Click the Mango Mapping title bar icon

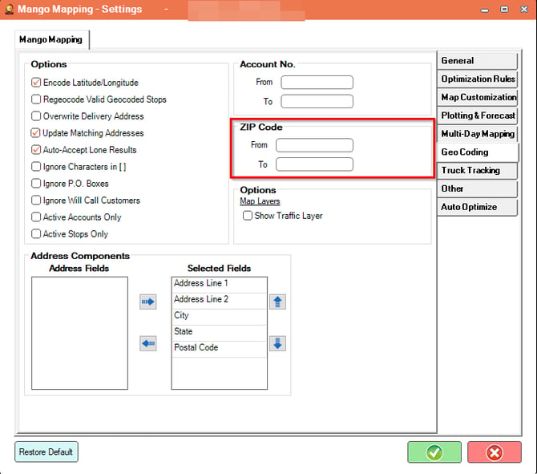pos(10,9)
